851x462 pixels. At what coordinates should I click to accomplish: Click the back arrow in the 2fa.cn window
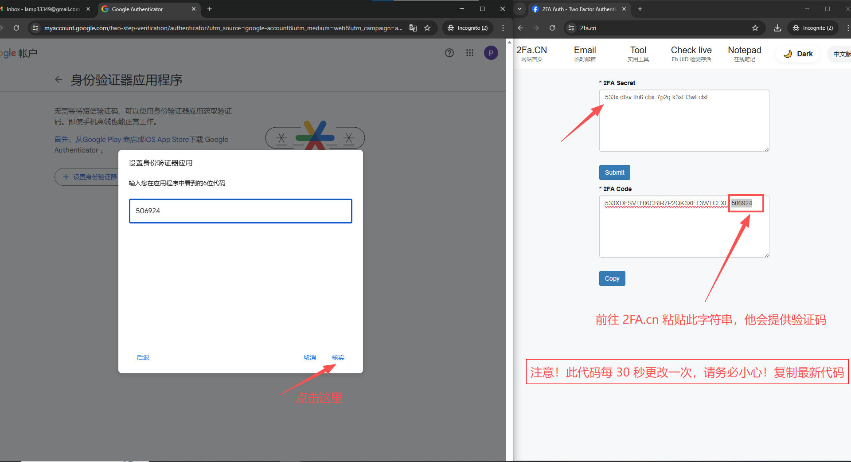click(519, 28)
